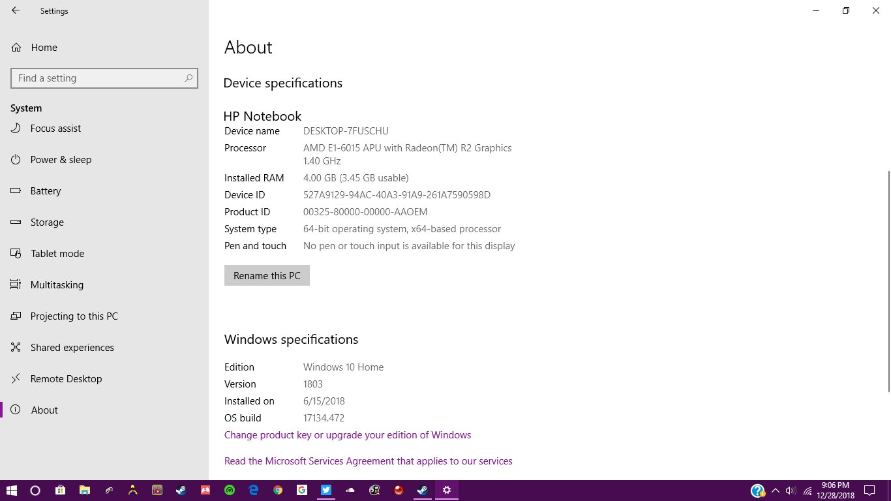Click the No pen or touch input text
Image resolution: width=891 pixels, height=501 pixels.
click(x=409, y=246)
